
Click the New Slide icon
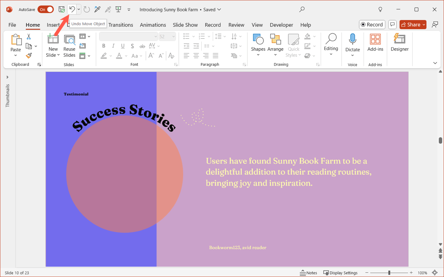click(53, 39)
